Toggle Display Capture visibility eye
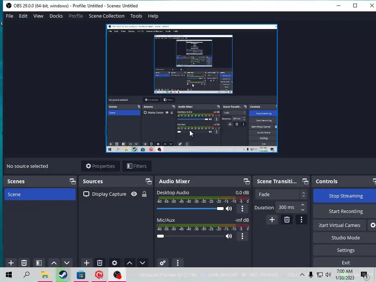This screenshot has height=282, width=376. pyautogui.click(x=134, y=194)
